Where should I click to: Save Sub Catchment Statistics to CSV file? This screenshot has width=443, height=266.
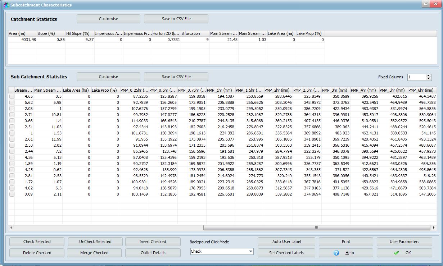click(x=176, y=77)
